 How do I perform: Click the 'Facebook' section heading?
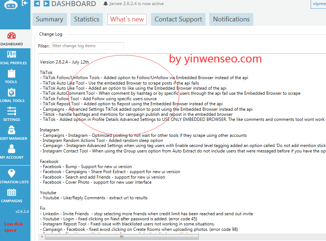pyautogui.click(x=49, y=162)
